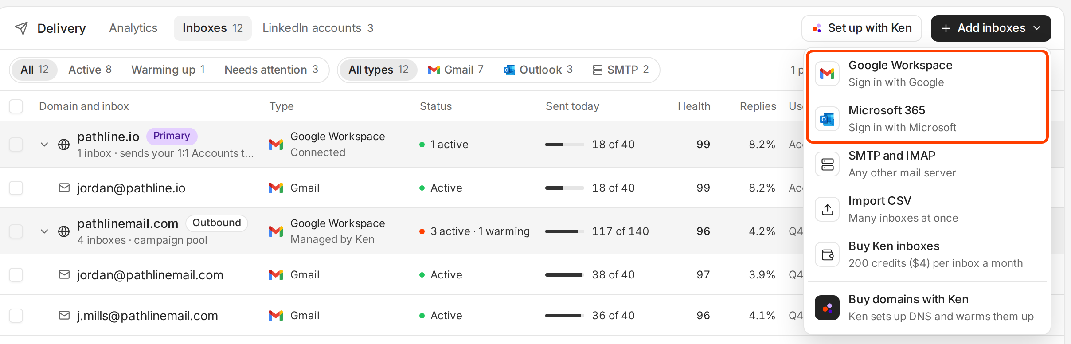Filter by Needs attention status
The height and width of the screenshot is (344, 1071).
pyautogui.click(x=271, y=70)
